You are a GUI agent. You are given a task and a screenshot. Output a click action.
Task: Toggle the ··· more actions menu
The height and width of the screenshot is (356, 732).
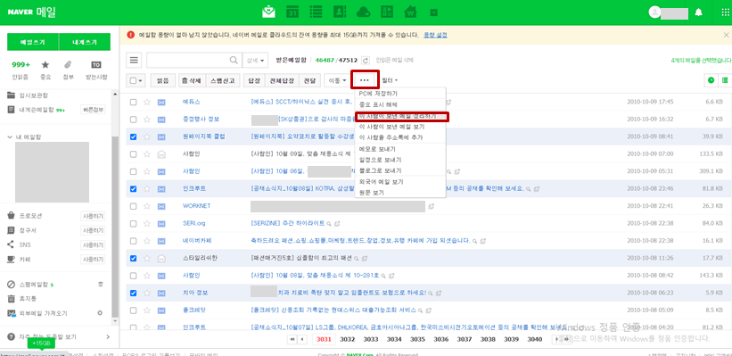[x=365, y=80]
